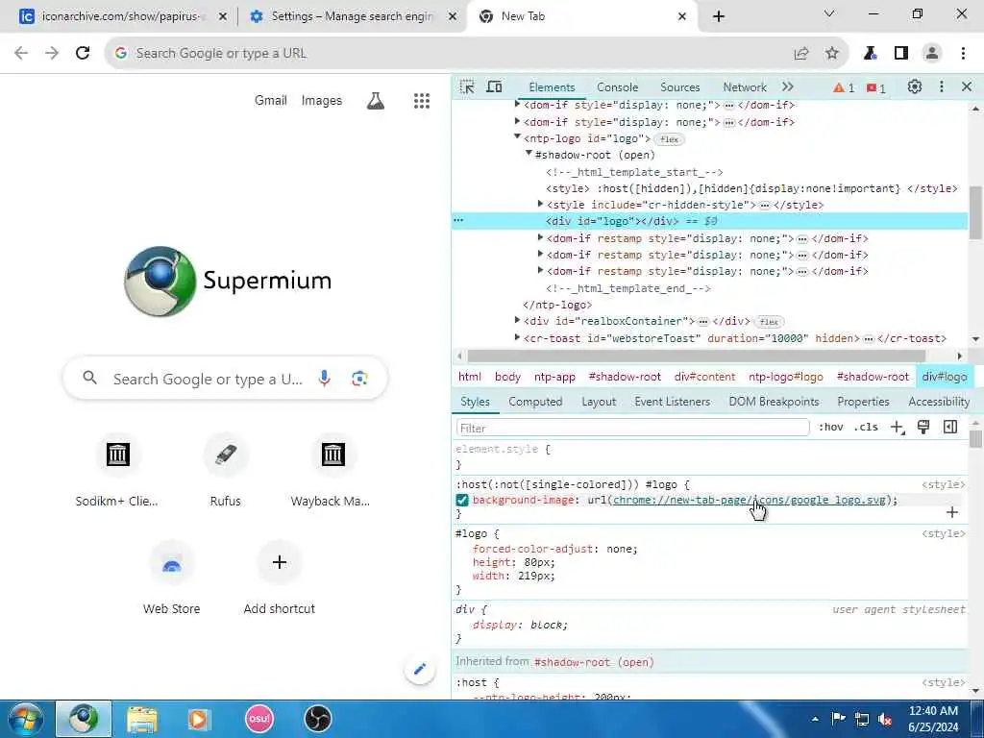The width and height of the screenshot is (984, 738).
Task: Open DevTools settings gear
Action: point(915,87)
